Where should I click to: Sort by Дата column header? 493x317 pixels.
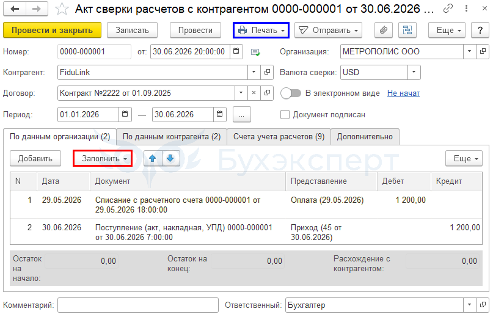tap(64, 181)
